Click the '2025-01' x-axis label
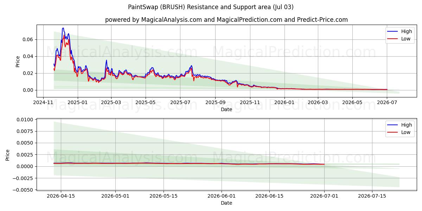422x211 pixels. [77, 102]
